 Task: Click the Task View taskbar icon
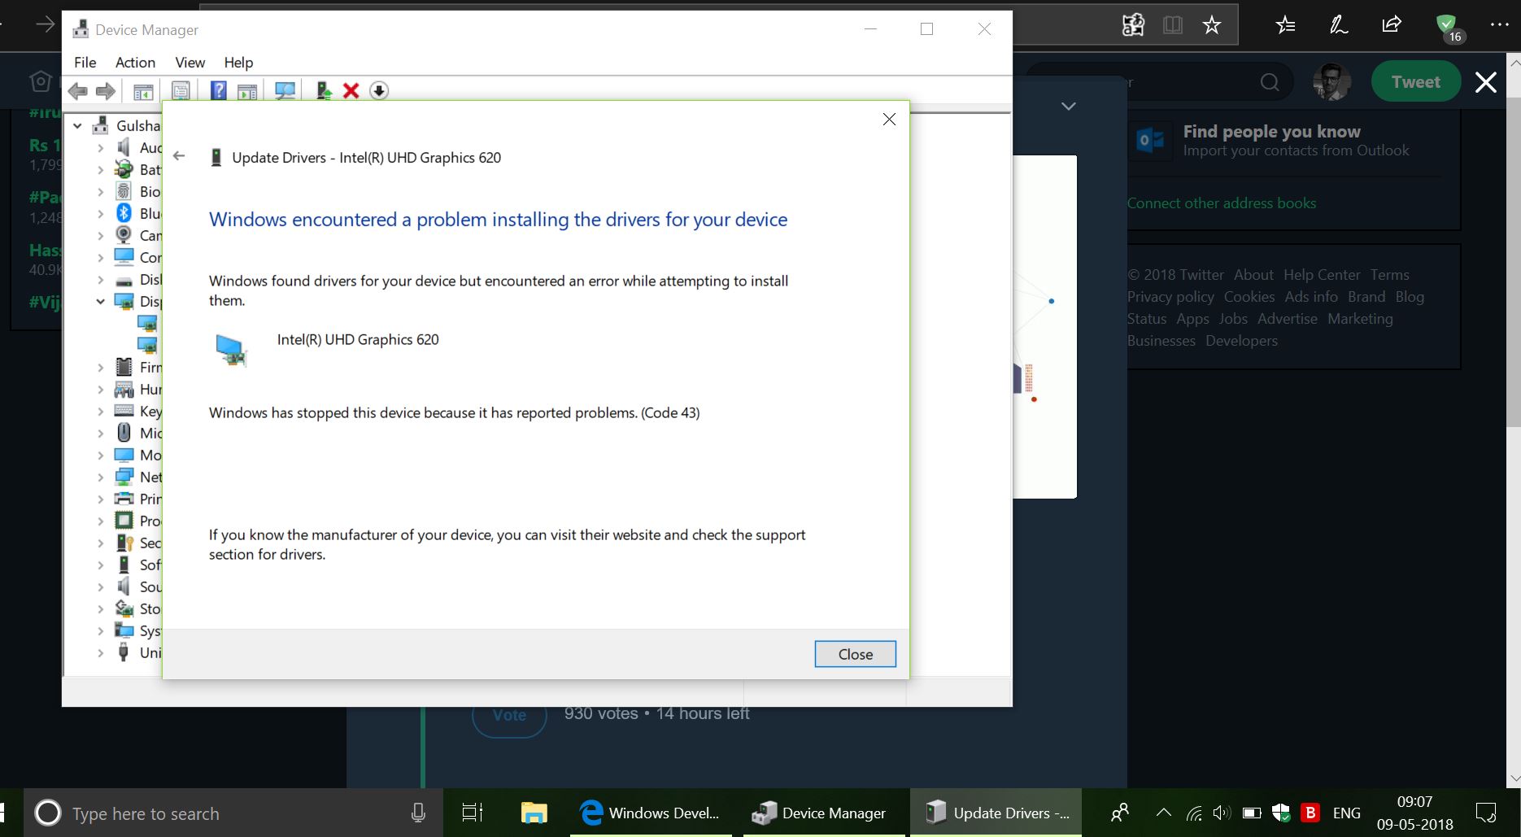pos(473,813)
